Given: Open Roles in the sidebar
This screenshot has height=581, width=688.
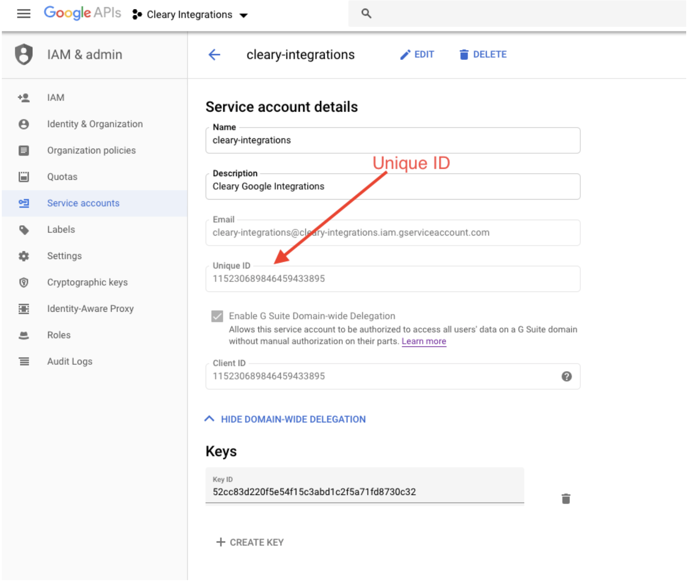Looking at the screenshot, I should (59, 335).
